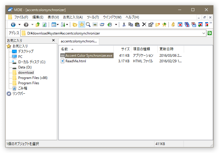Open the ウインドウ(W) menu
Image resolution: width=219 pixels, height=153 pixels.
112,17
